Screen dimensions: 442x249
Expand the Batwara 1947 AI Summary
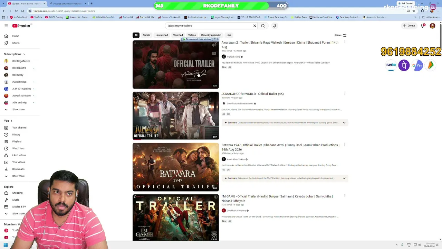click(344, 178)
